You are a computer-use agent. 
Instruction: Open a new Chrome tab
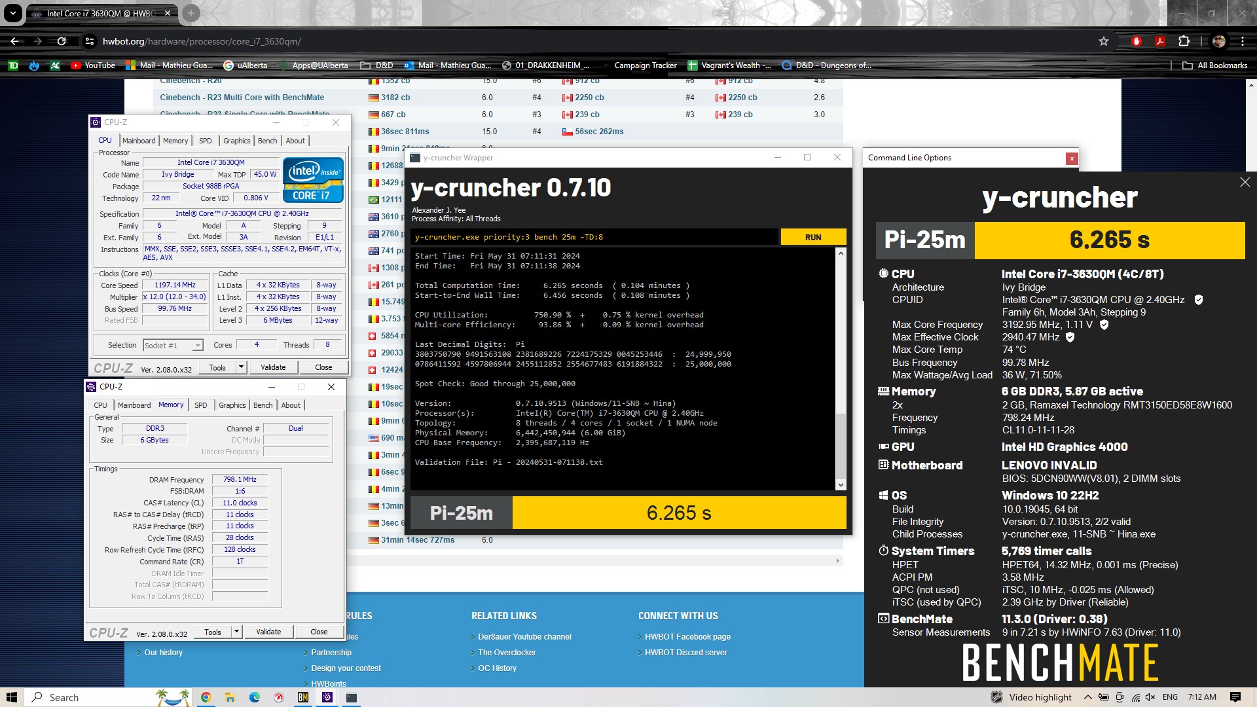click(191, 12)
